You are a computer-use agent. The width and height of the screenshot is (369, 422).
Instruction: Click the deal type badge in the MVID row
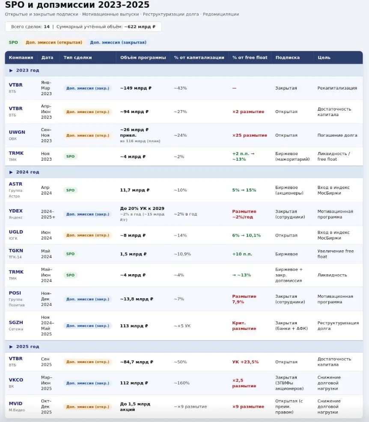tap(88, 407)
